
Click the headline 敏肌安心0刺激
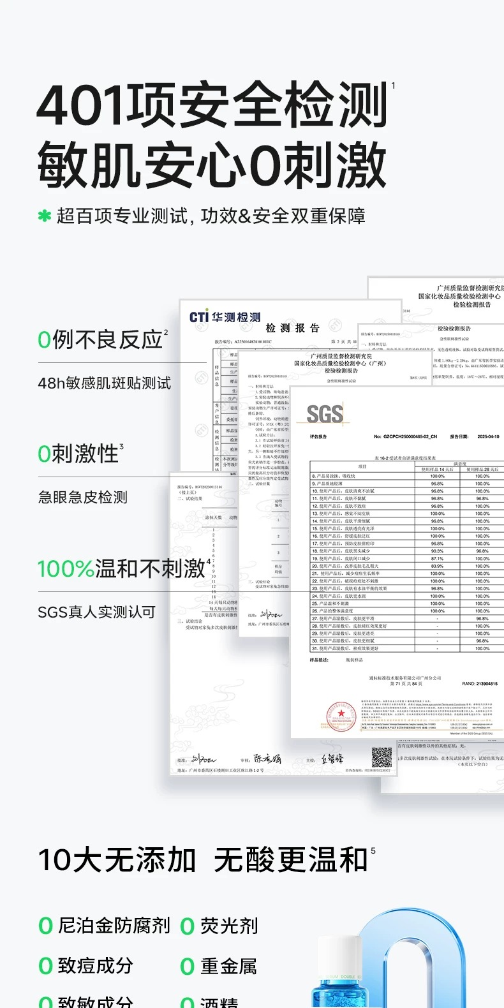pyautogui.click(x=212, y=165)
